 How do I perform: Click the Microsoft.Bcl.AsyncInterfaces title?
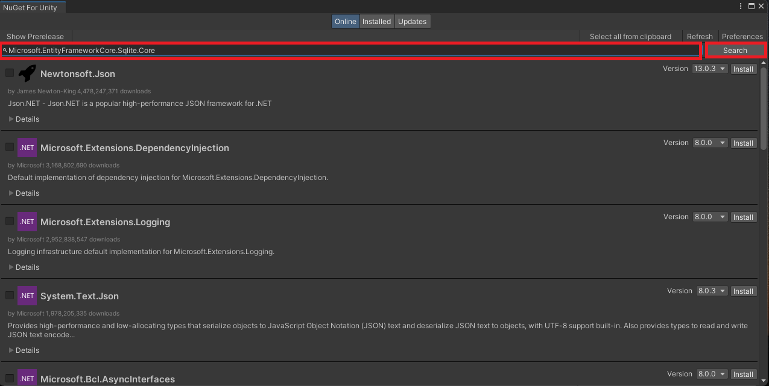point(107,379)
